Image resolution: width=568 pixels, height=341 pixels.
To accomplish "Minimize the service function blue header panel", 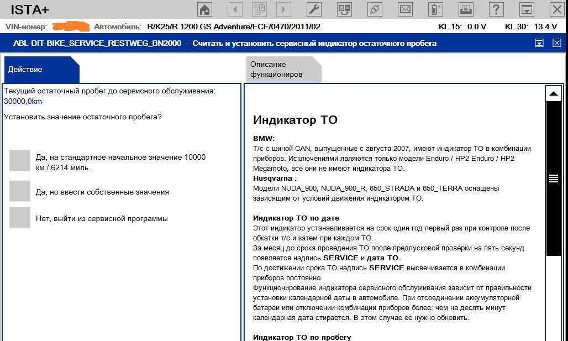I will [x=539, y=43].
